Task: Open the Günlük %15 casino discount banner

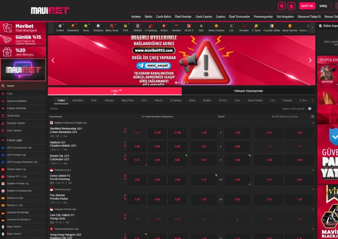Action: pos(23,40)
